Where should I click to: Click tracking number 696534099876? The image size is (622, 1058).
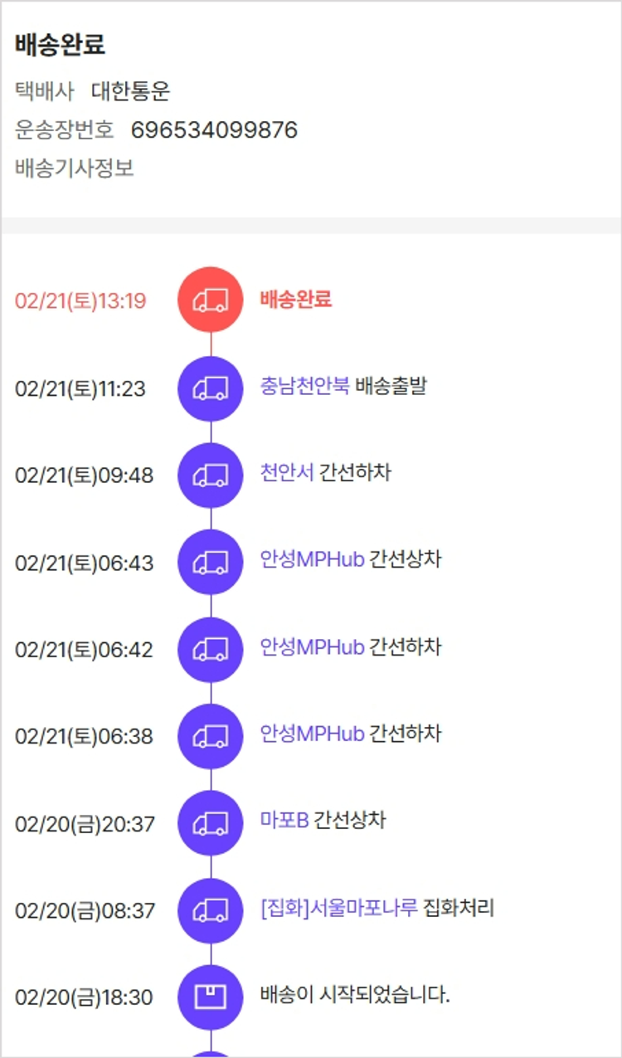(x=214, y=130)
